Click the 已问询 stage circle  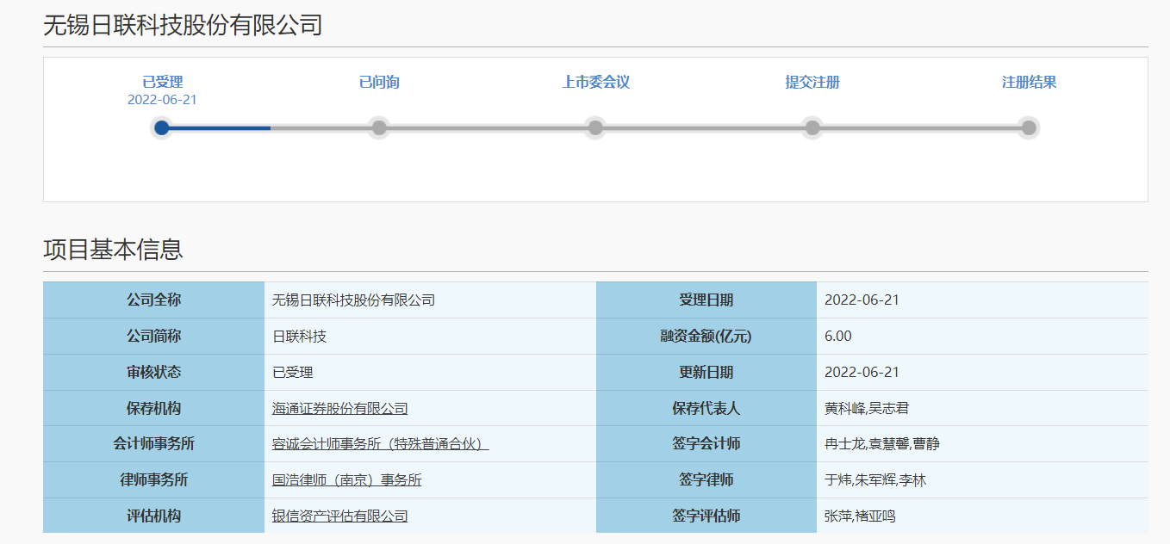click(380, 127)
